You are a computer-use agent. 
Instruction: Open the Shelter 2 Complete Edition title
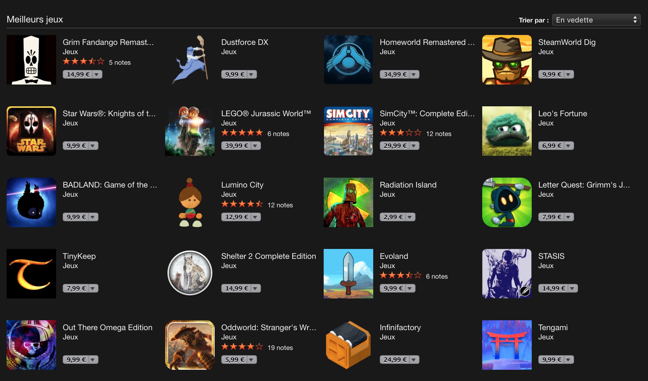pos(269,256)
